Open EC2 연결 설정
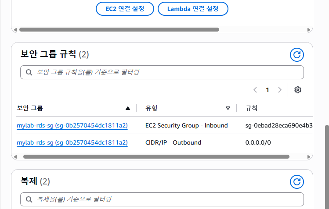 coord(125,9)
